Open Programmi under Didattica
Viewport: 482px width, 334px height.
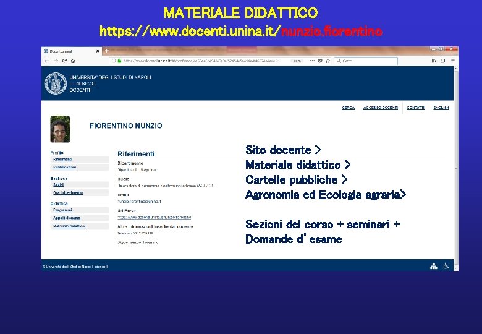coord(62,210)
